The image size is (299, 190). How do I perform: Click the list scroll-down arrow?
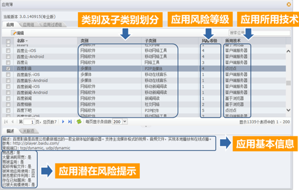point(288,110)
